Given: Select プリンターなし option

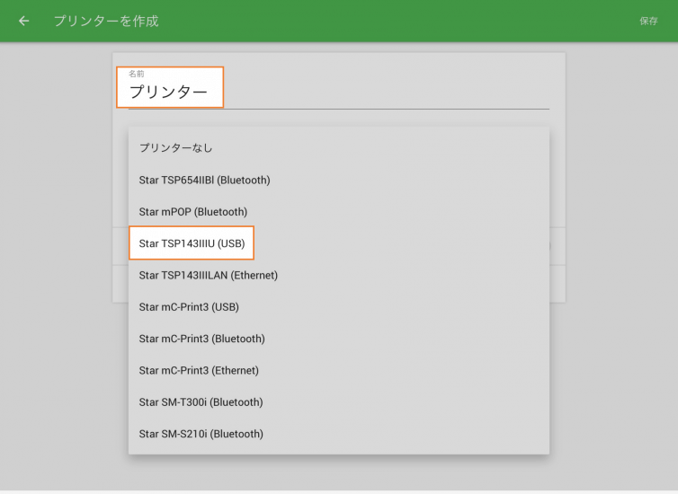Looking at the screenshot, I should click(339, 148).
